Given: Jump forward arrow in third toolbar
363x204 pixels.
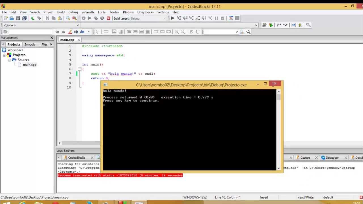Looking at the screenshot, I should (64, 32).
